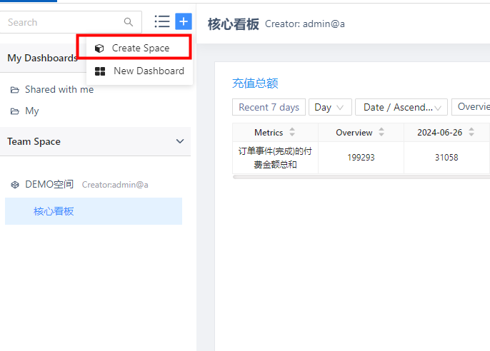Open the 充值总额 chart title link
Image resolution: width=490 pixels, height=351 pixels.
(x=255, y=83)
